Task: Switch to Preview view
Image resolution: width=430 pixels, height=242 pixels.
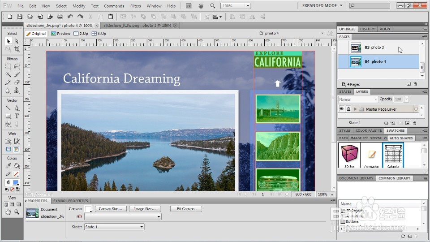Action: [60, 34]
